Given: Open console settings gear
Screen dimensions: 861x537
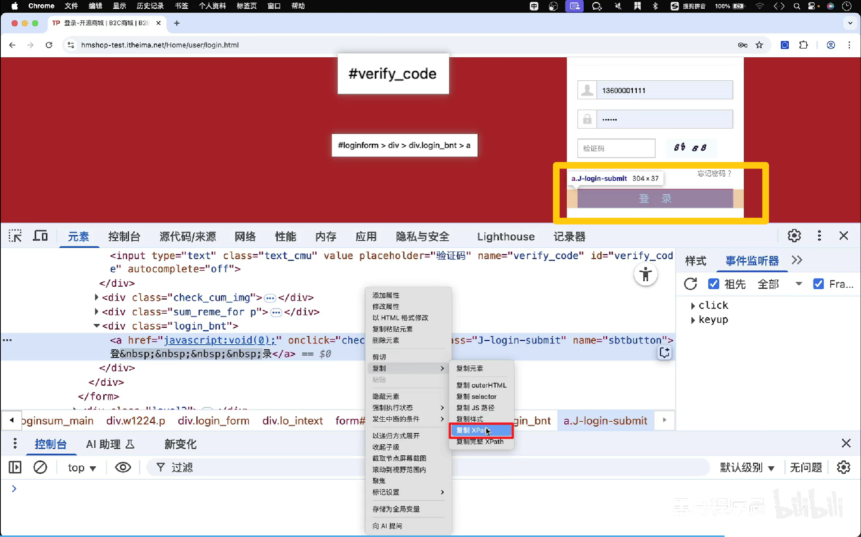Looking at the screenshot, I should pyautogui.click(x=843, y=467).
